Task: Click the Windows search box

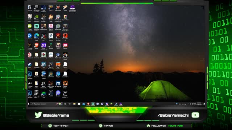Action: 43,104
